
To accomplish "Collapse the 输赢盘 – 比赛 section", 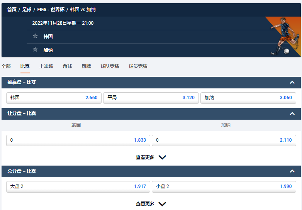I will click(x=292, y=82).
